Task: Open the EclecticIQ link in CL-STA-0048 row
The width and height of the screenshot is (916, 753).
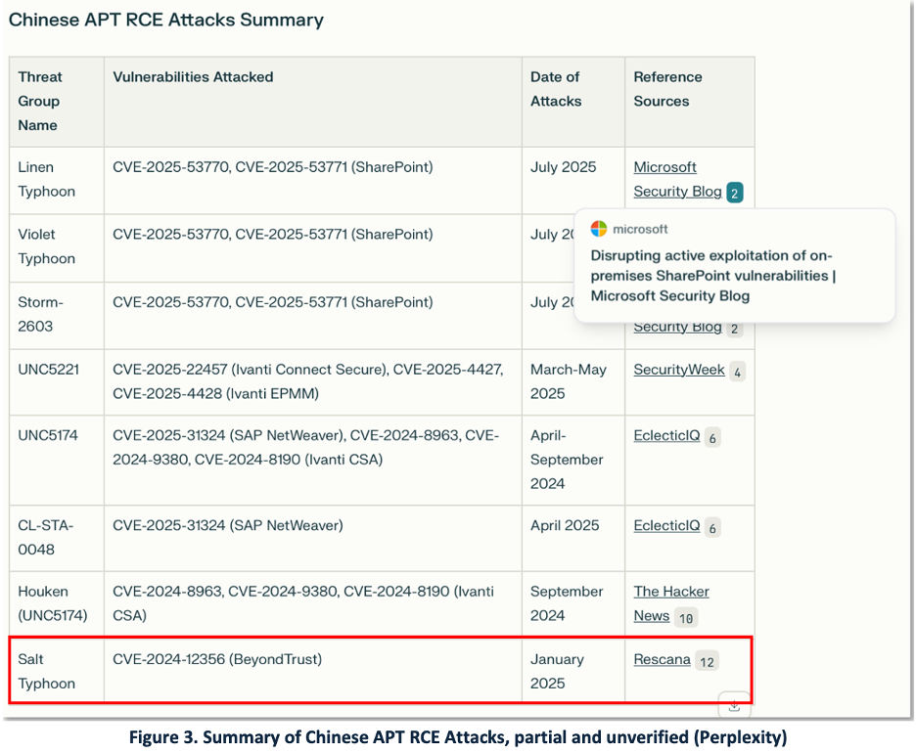Action: coord(666,525)
